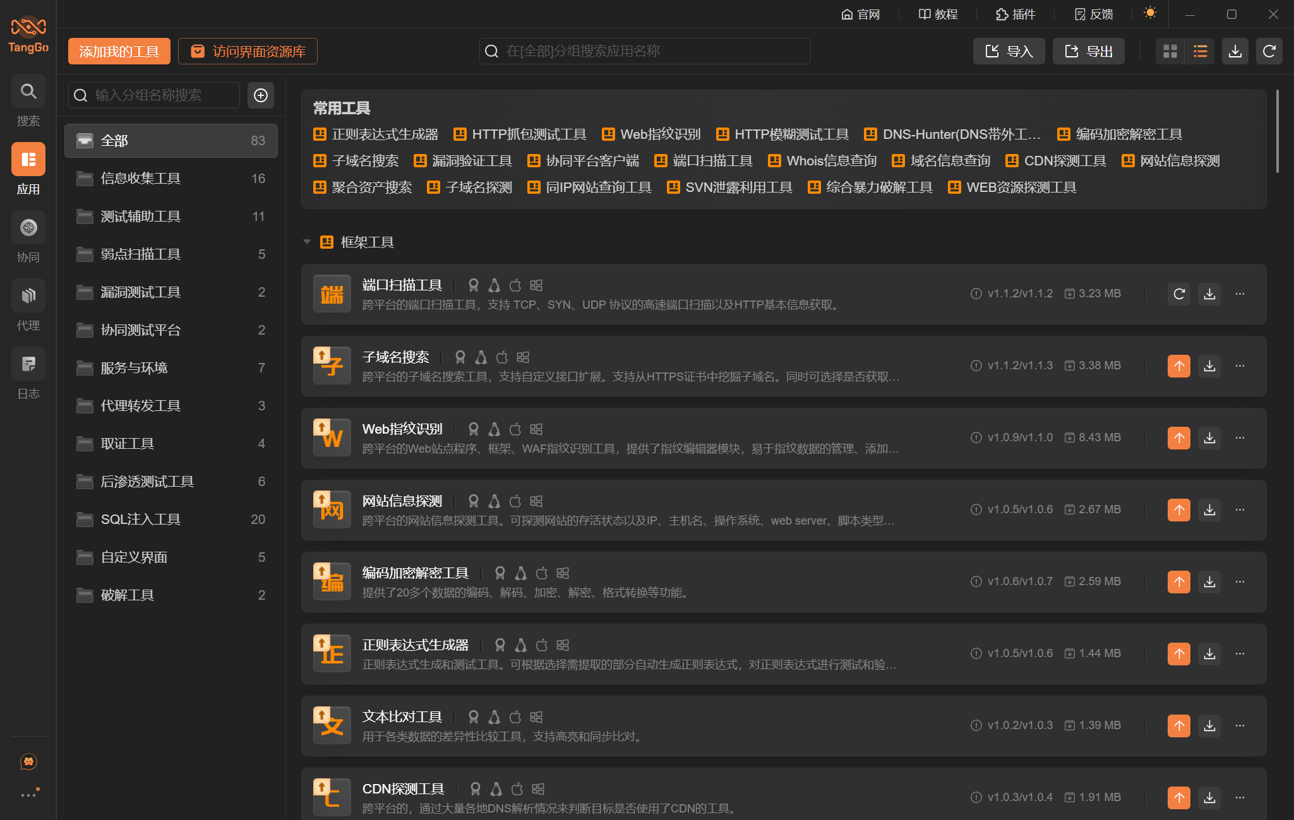
Task: Switch to grid view layout
Action: click(1170, 51)
